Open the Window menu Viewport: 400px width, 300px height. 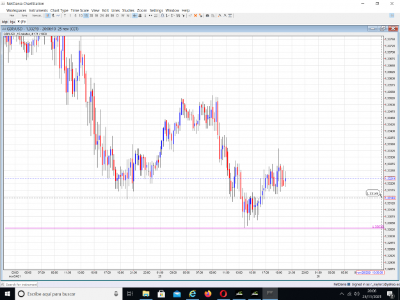click(x=172, y=10)
